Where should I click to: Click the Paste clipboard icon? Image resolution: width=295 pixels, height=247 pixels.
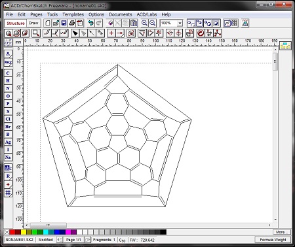134,23
